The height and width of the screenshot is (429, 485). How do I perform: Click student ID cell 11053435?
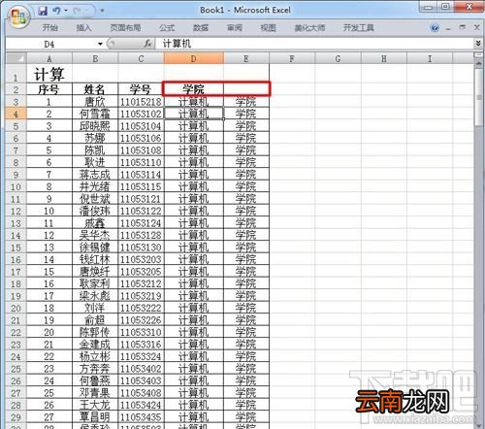click(x=141, y=417)
